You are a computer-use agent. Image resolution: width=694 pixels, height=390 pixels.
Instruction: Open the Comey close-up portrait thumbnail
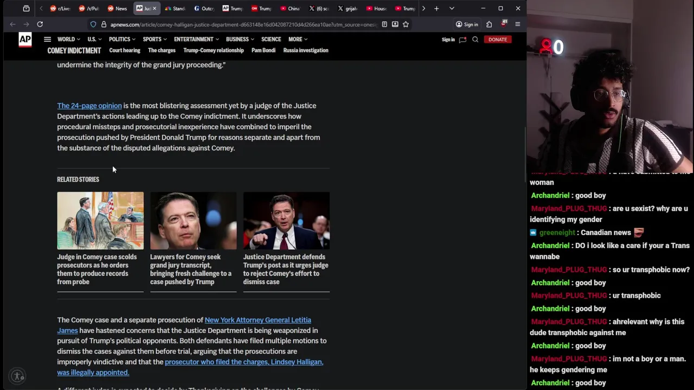[x=193, y=220]
